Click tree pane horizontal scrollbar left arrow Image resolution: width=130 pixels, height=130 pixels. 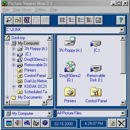coord(7,103)
